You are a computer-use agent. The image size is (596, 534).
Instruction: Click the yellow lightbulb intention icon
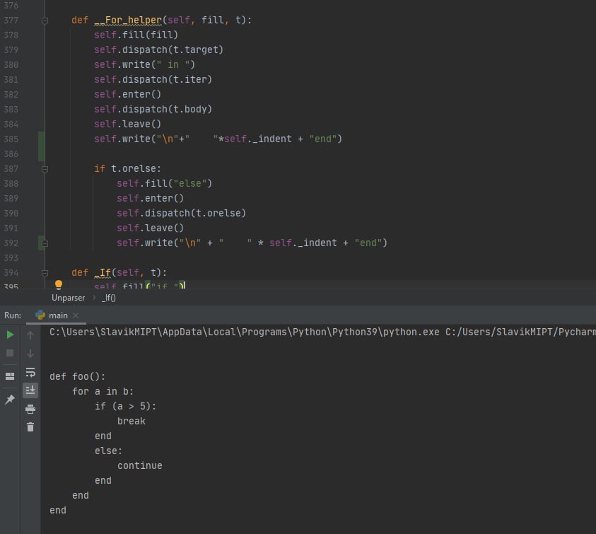59,284
